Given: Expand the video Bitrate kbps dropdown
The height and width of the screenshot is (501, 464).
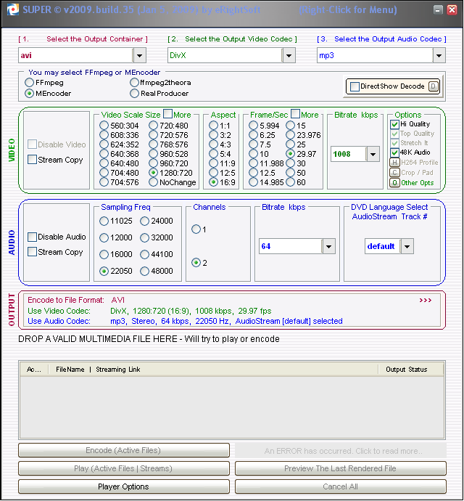Looking at the screenshot, I should (x=373, y=155).
